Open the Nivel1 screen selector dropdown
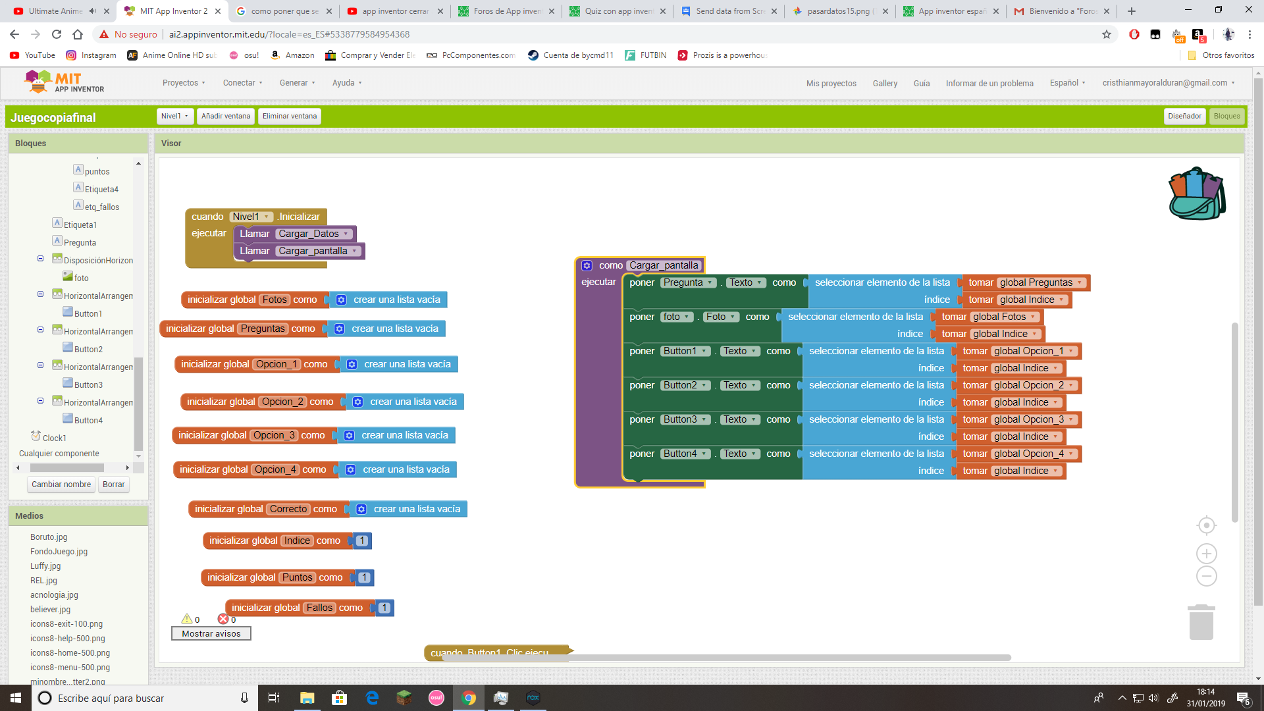1264x711 pixels. pyautogui.click(x=174, y=116)
